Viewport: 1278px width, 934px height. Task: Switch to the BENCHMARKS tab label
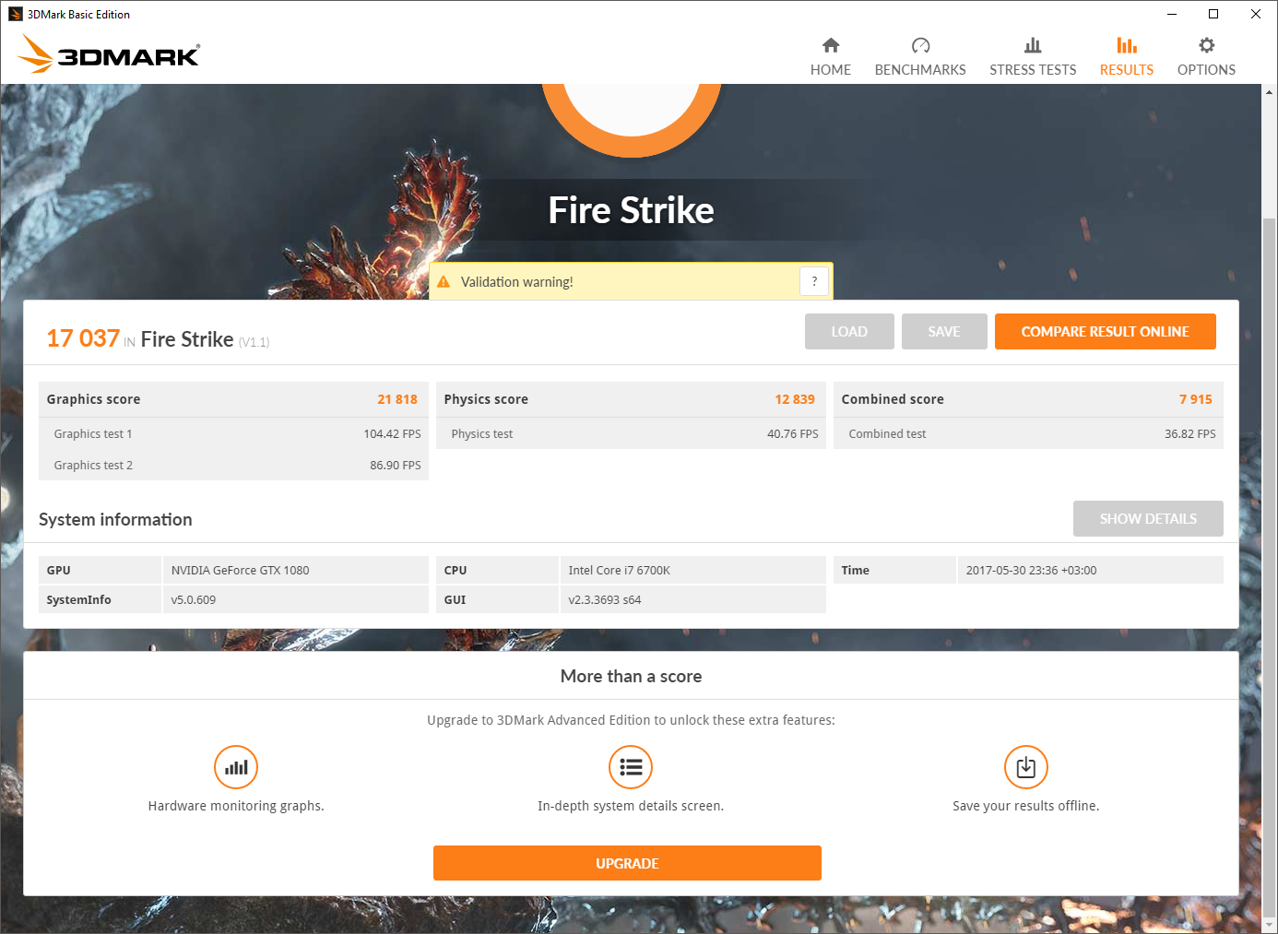(920, 70)
